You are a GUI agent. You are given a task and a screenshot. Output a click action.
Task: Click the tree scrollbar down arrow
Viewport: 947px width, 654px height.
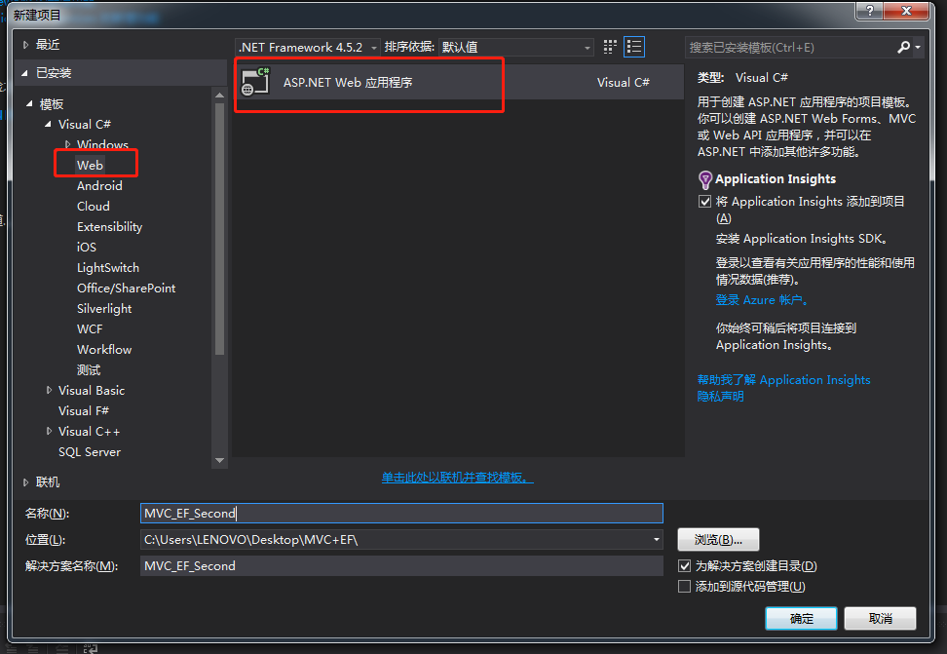pos(219,461)
